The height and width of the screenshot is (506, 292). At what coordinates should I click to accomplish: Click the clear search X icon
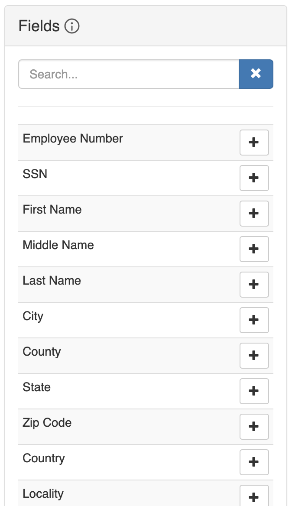coord(256,74)
